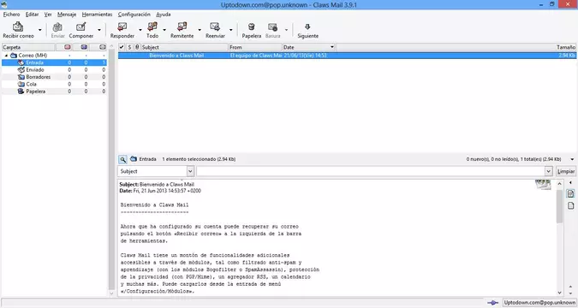Click the blank page attachment icon
This screenshot has height=308, width=578.
(570, 206)
